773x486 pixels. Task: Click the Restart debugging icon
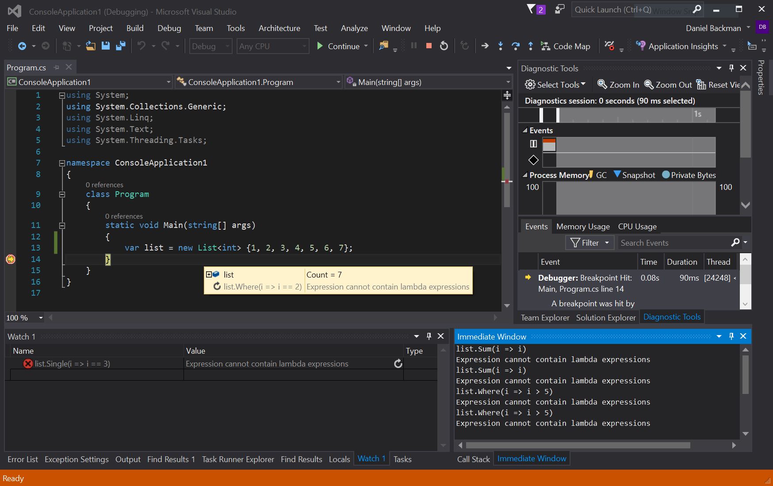(x=444, y=46)
